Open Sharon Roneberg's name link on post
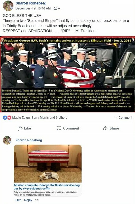Screen dimensions: 135x204 [x=31, y=3]
